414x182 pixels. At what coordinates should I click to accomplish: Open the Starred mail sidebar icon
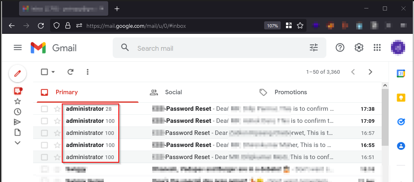tap(17, 101)
